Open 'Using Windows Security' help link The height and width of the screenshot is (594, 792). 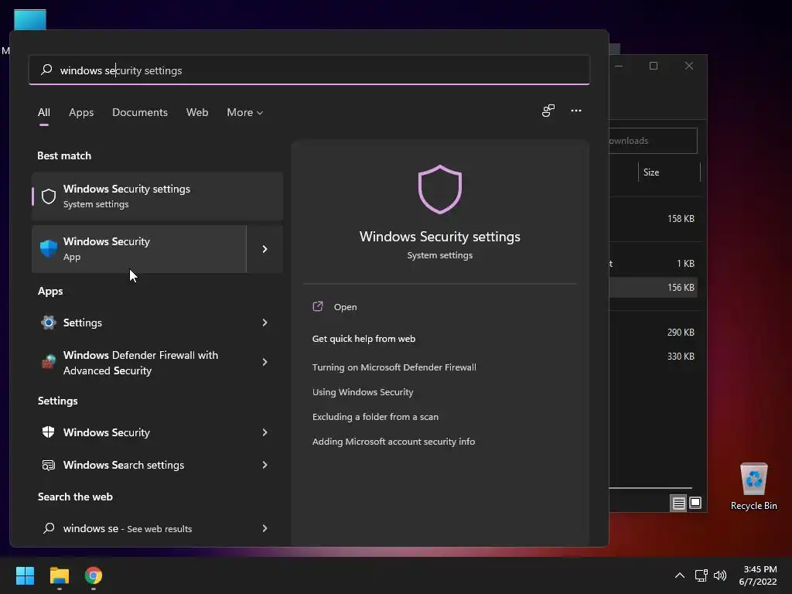click(363, 392)
